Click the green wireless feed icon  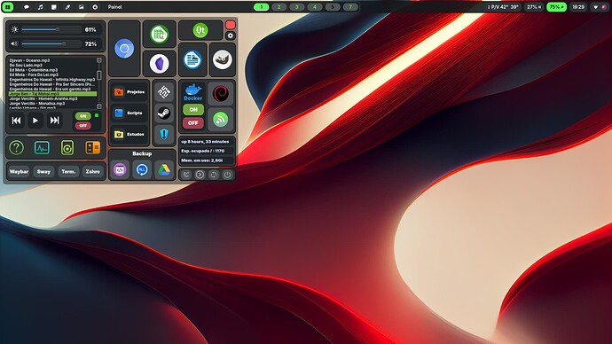tap(221, 120)
